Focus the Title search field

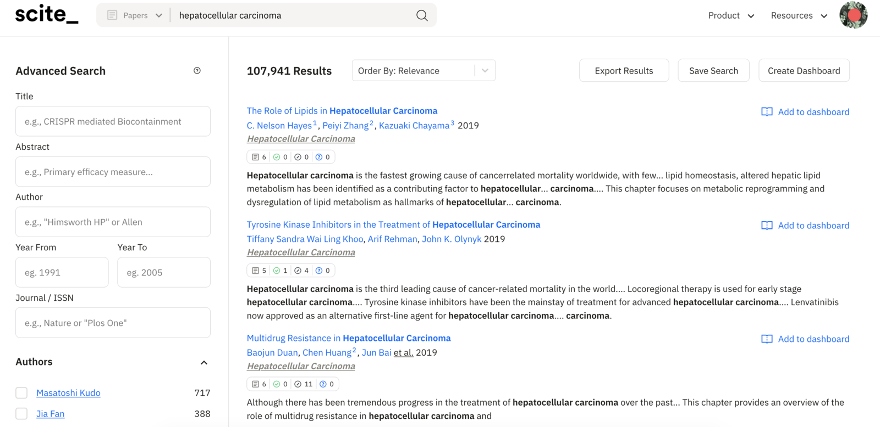[x=113, y=121]
